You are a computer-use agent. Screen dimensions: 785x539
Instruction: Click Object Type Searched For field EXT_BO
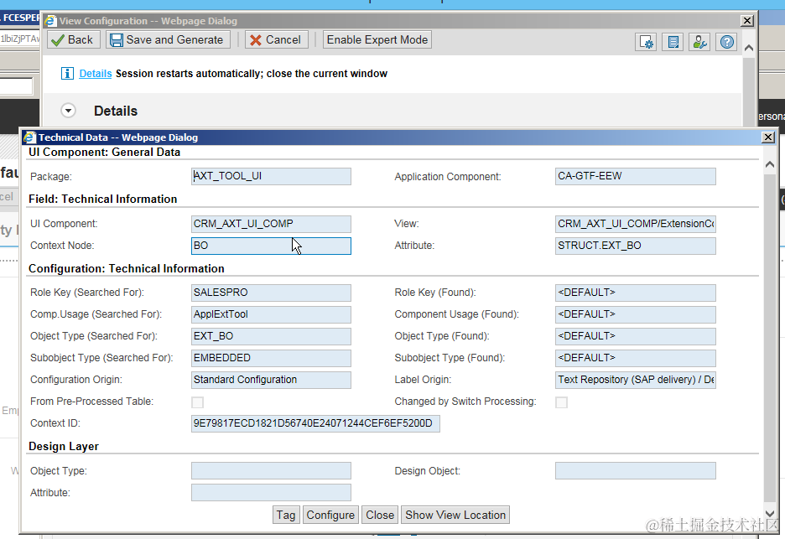(271, 336)
